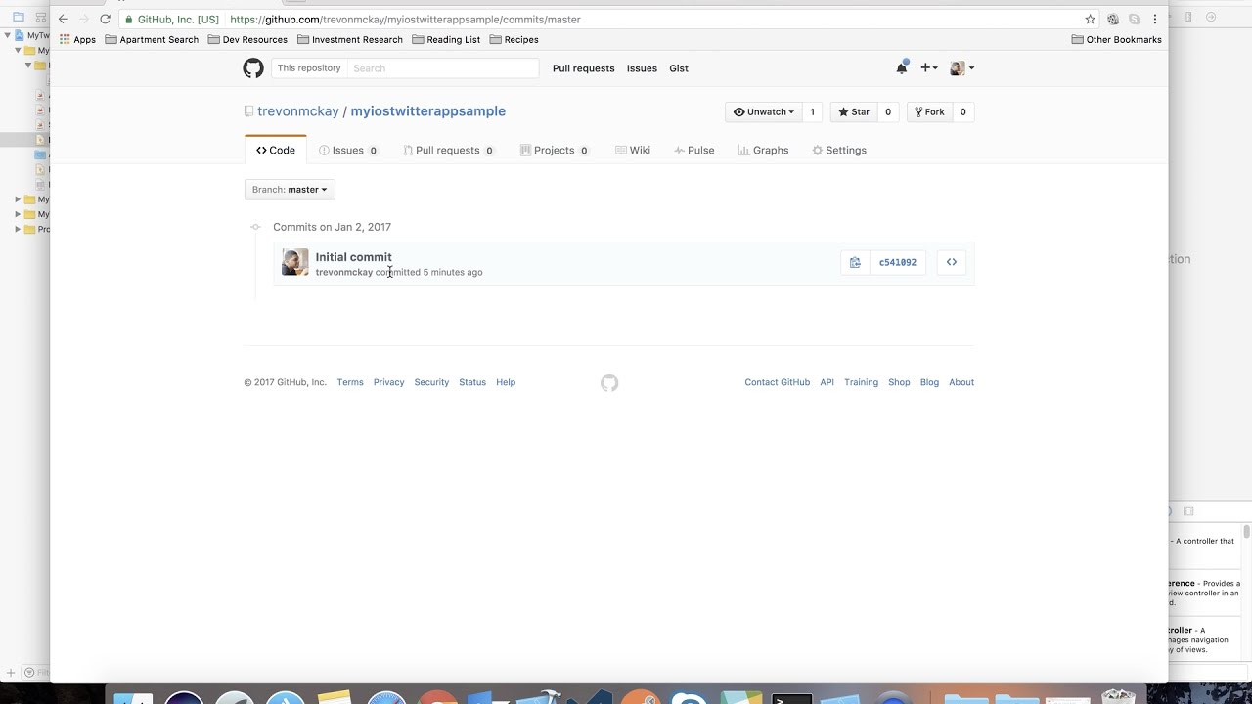Screen dimensions: 1252x704
Task: Open the stargazers count beside Star
Action: [x=888, y=112]
